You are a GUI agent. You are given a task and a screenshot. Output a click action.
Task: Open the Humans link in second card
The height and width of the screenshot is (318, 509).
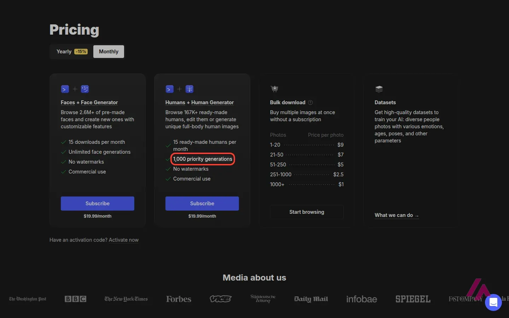175,102
